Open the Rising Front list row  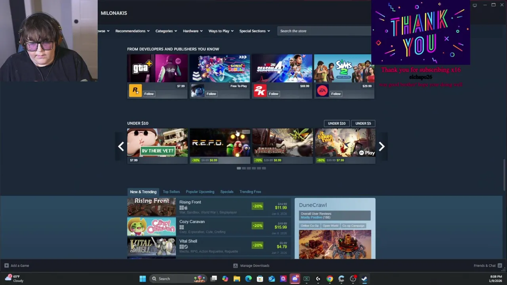pos(209,207)
